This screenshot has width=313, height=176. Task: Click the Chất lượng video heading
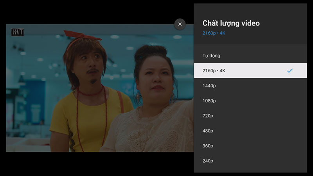tap(231, 23)
